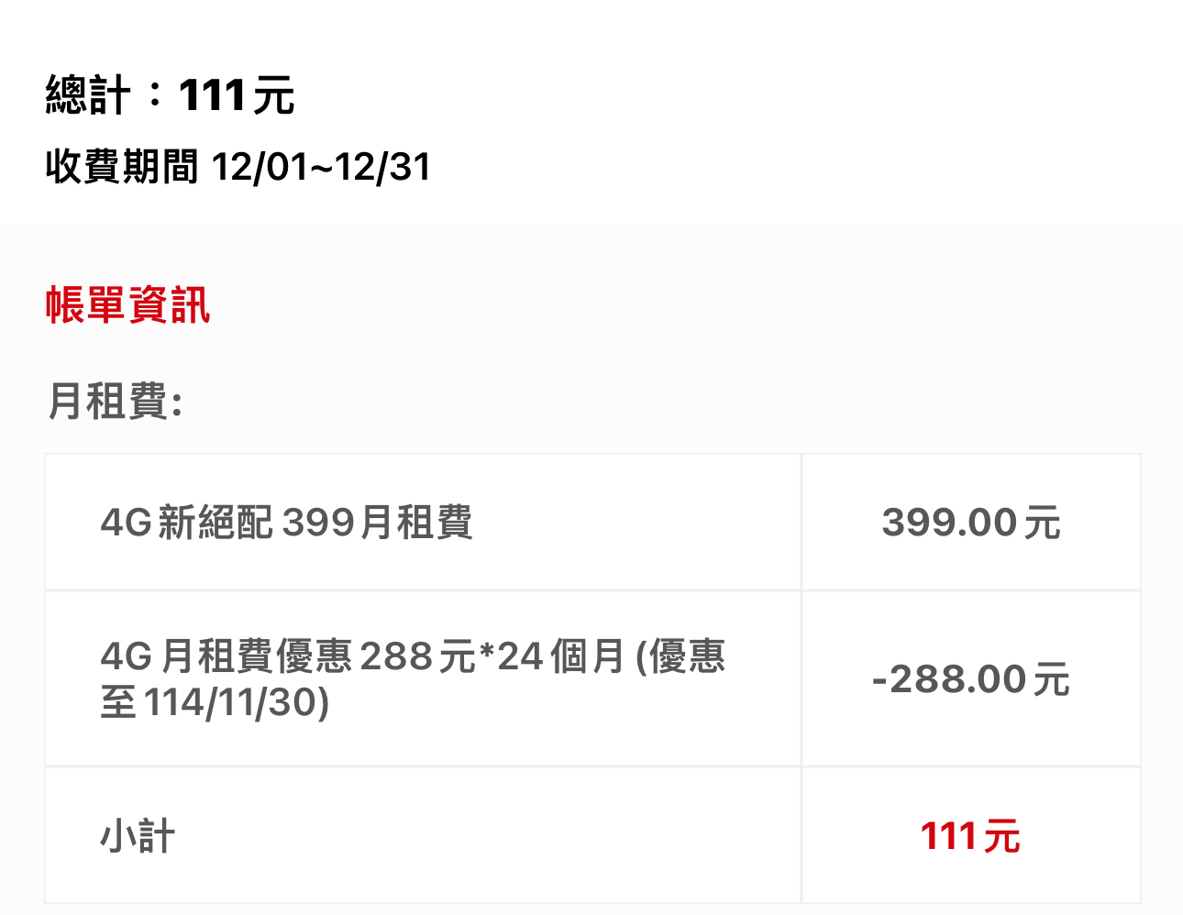Tap the 399.00元 amount cell
The width and height of the screenshot is (1183, 915).
click(x=970, y=523)
